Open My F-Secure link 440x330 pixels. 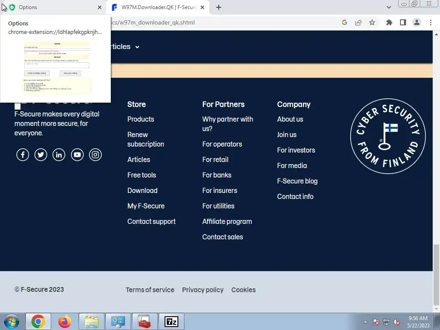coord(146,206)
